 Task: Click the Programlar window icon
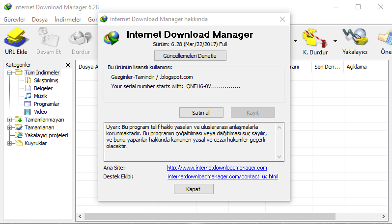(x=28, y=104)
